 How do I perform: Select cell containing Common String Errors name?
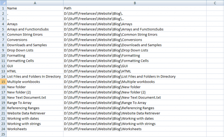pyautogui.click(x=34, y=34)
